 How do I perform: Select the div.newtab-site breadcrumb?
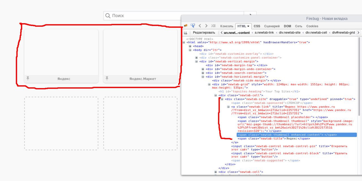290,33
